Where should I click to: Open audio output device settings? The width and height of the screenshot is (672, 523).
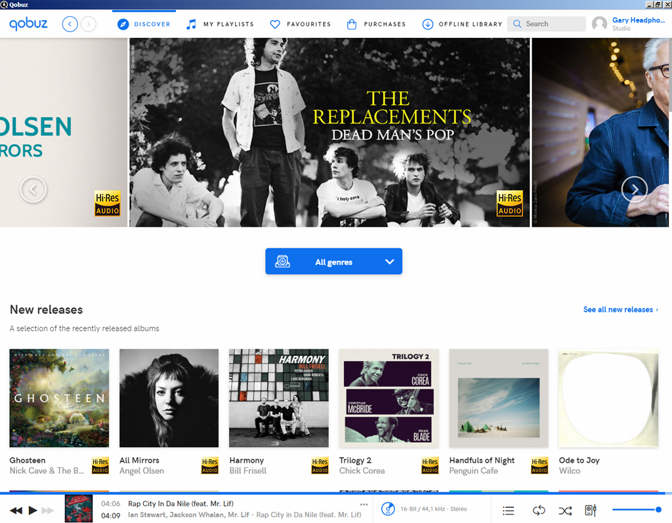(x=591, y=510)
